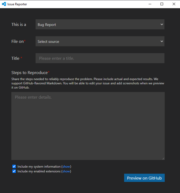
Task: Click the 'Steps to Reproduce' label
Action: pyautogui.click(x=30, y=73)
